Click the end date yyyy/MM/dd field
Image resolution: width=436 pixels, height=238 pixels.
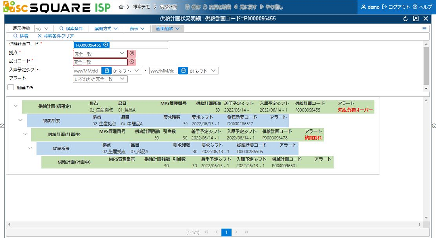pos(164,71)
